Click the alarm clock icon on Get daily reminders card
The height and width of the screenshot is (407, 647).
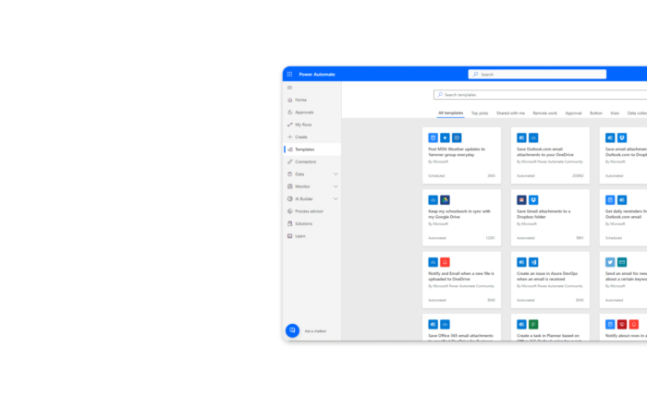[x=610, y=200]
